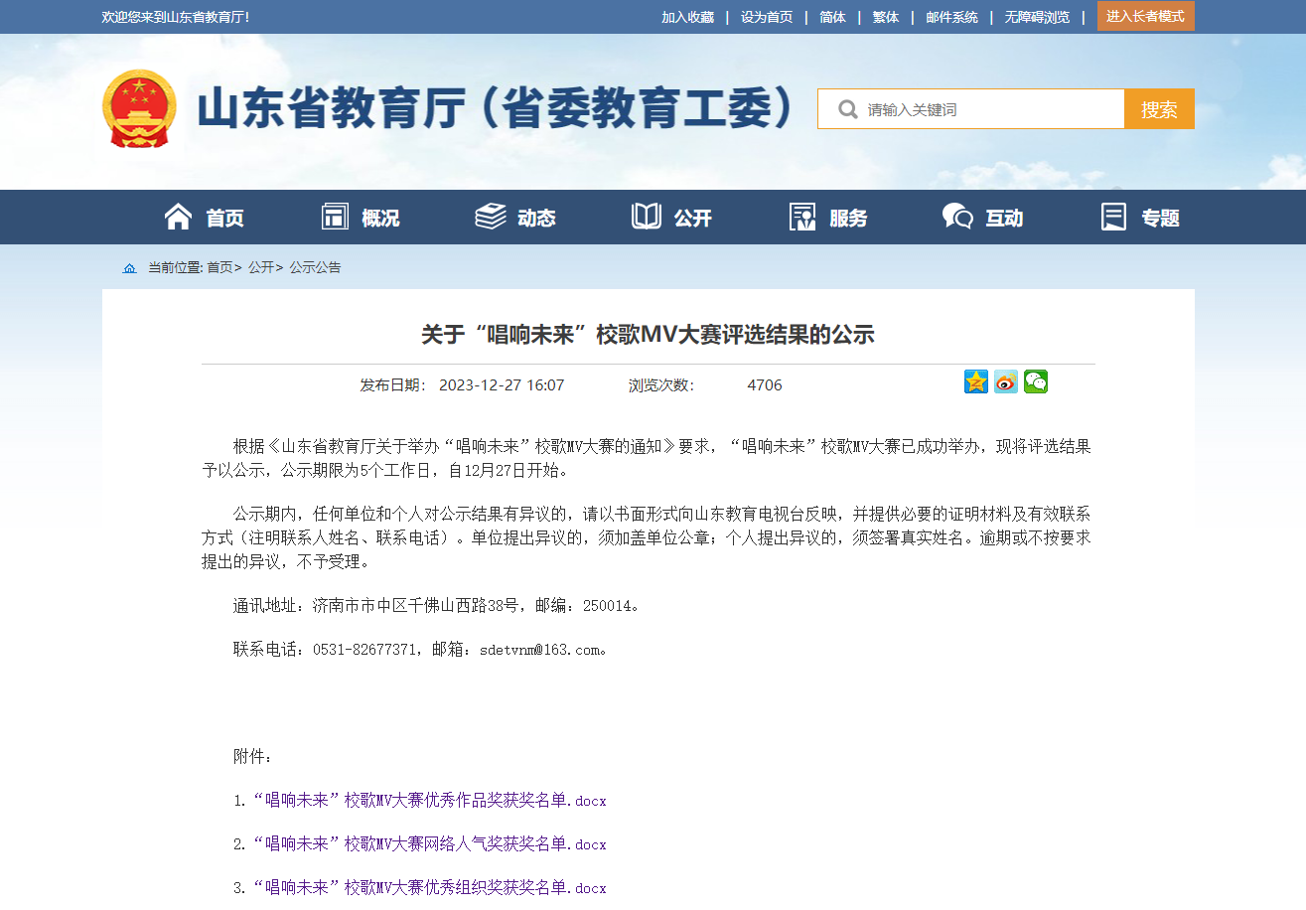Switch to 繁体 traditional Chinese

pyautogui.click(x=886, y=17)
